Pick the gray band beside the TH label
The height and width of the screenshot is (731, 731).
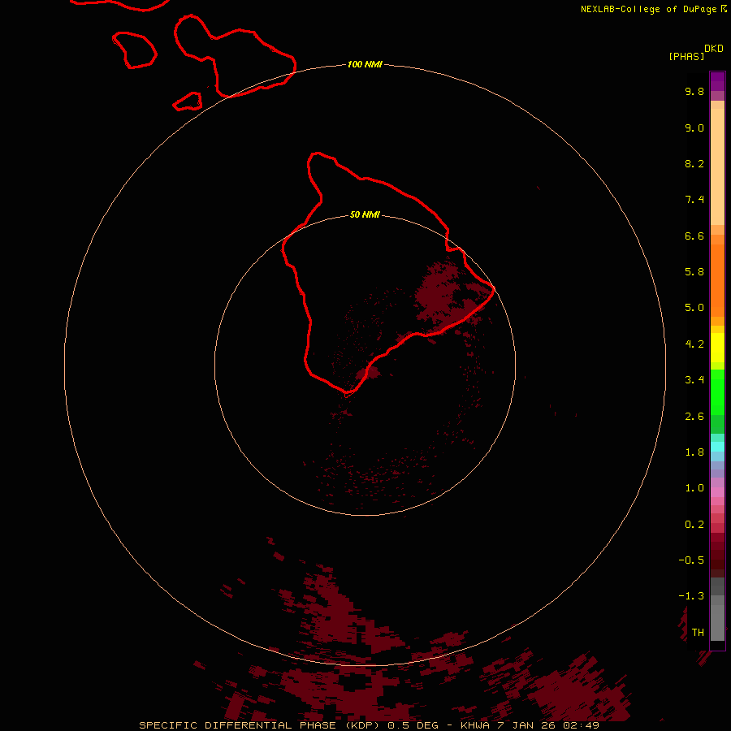click(x=717, y=623)
